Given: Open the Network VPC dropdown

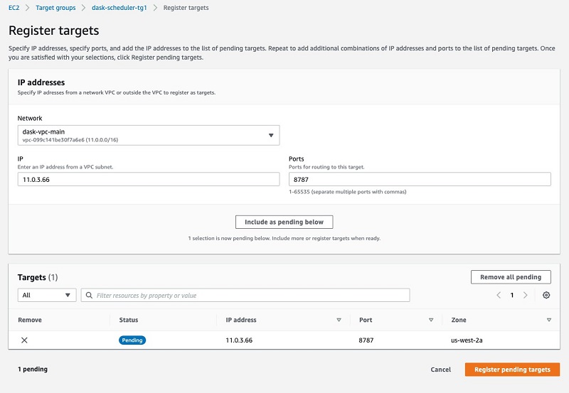Looking at the screenshot, I should click(149, 135).
